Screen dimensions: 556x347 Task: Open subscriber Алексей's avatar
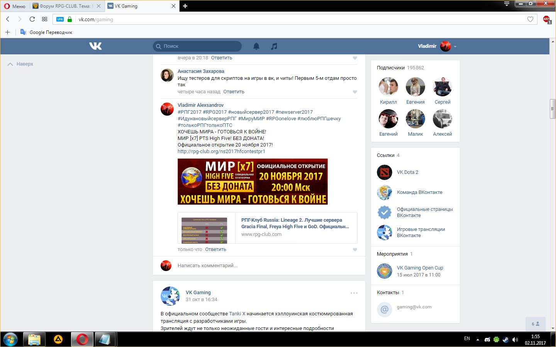[x=442, y=118]
